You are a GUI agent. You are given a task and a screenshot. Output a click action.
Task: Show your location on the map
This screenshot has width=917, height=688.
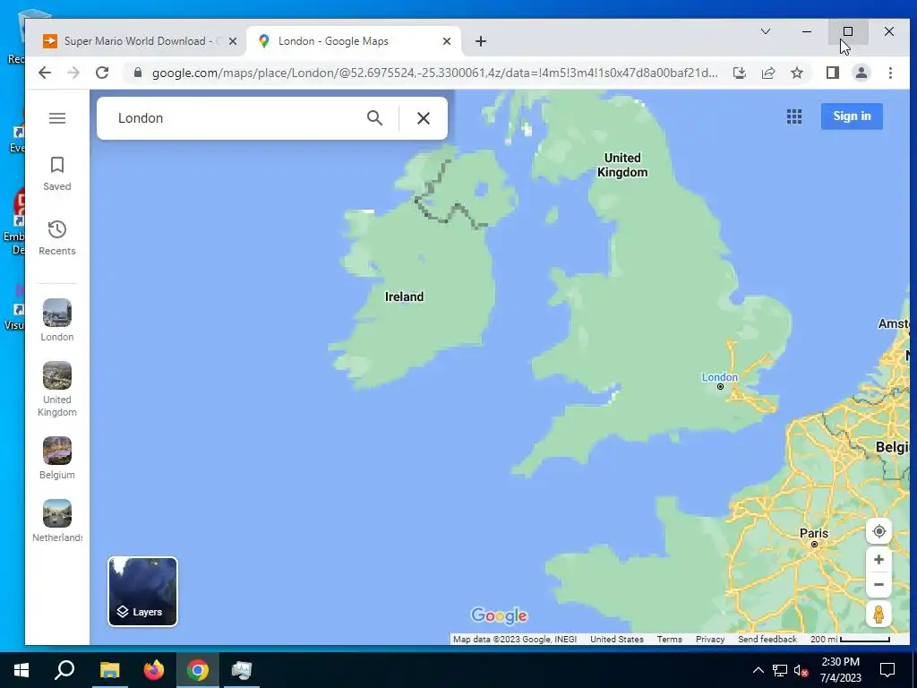point(878,531)
